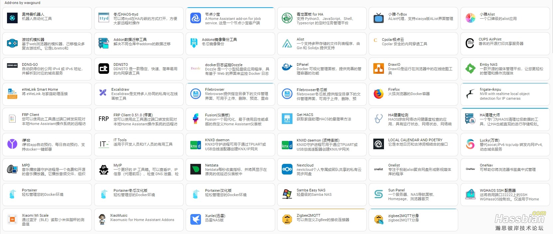Open the Filebrowser add-on title
Viewport: 553px width, 234px height.
(x=215, y=89)
